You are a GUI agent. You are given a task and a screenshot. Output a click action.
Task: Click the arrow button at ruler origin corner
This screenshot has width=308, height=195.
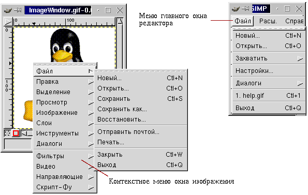[x=8, y=22]
